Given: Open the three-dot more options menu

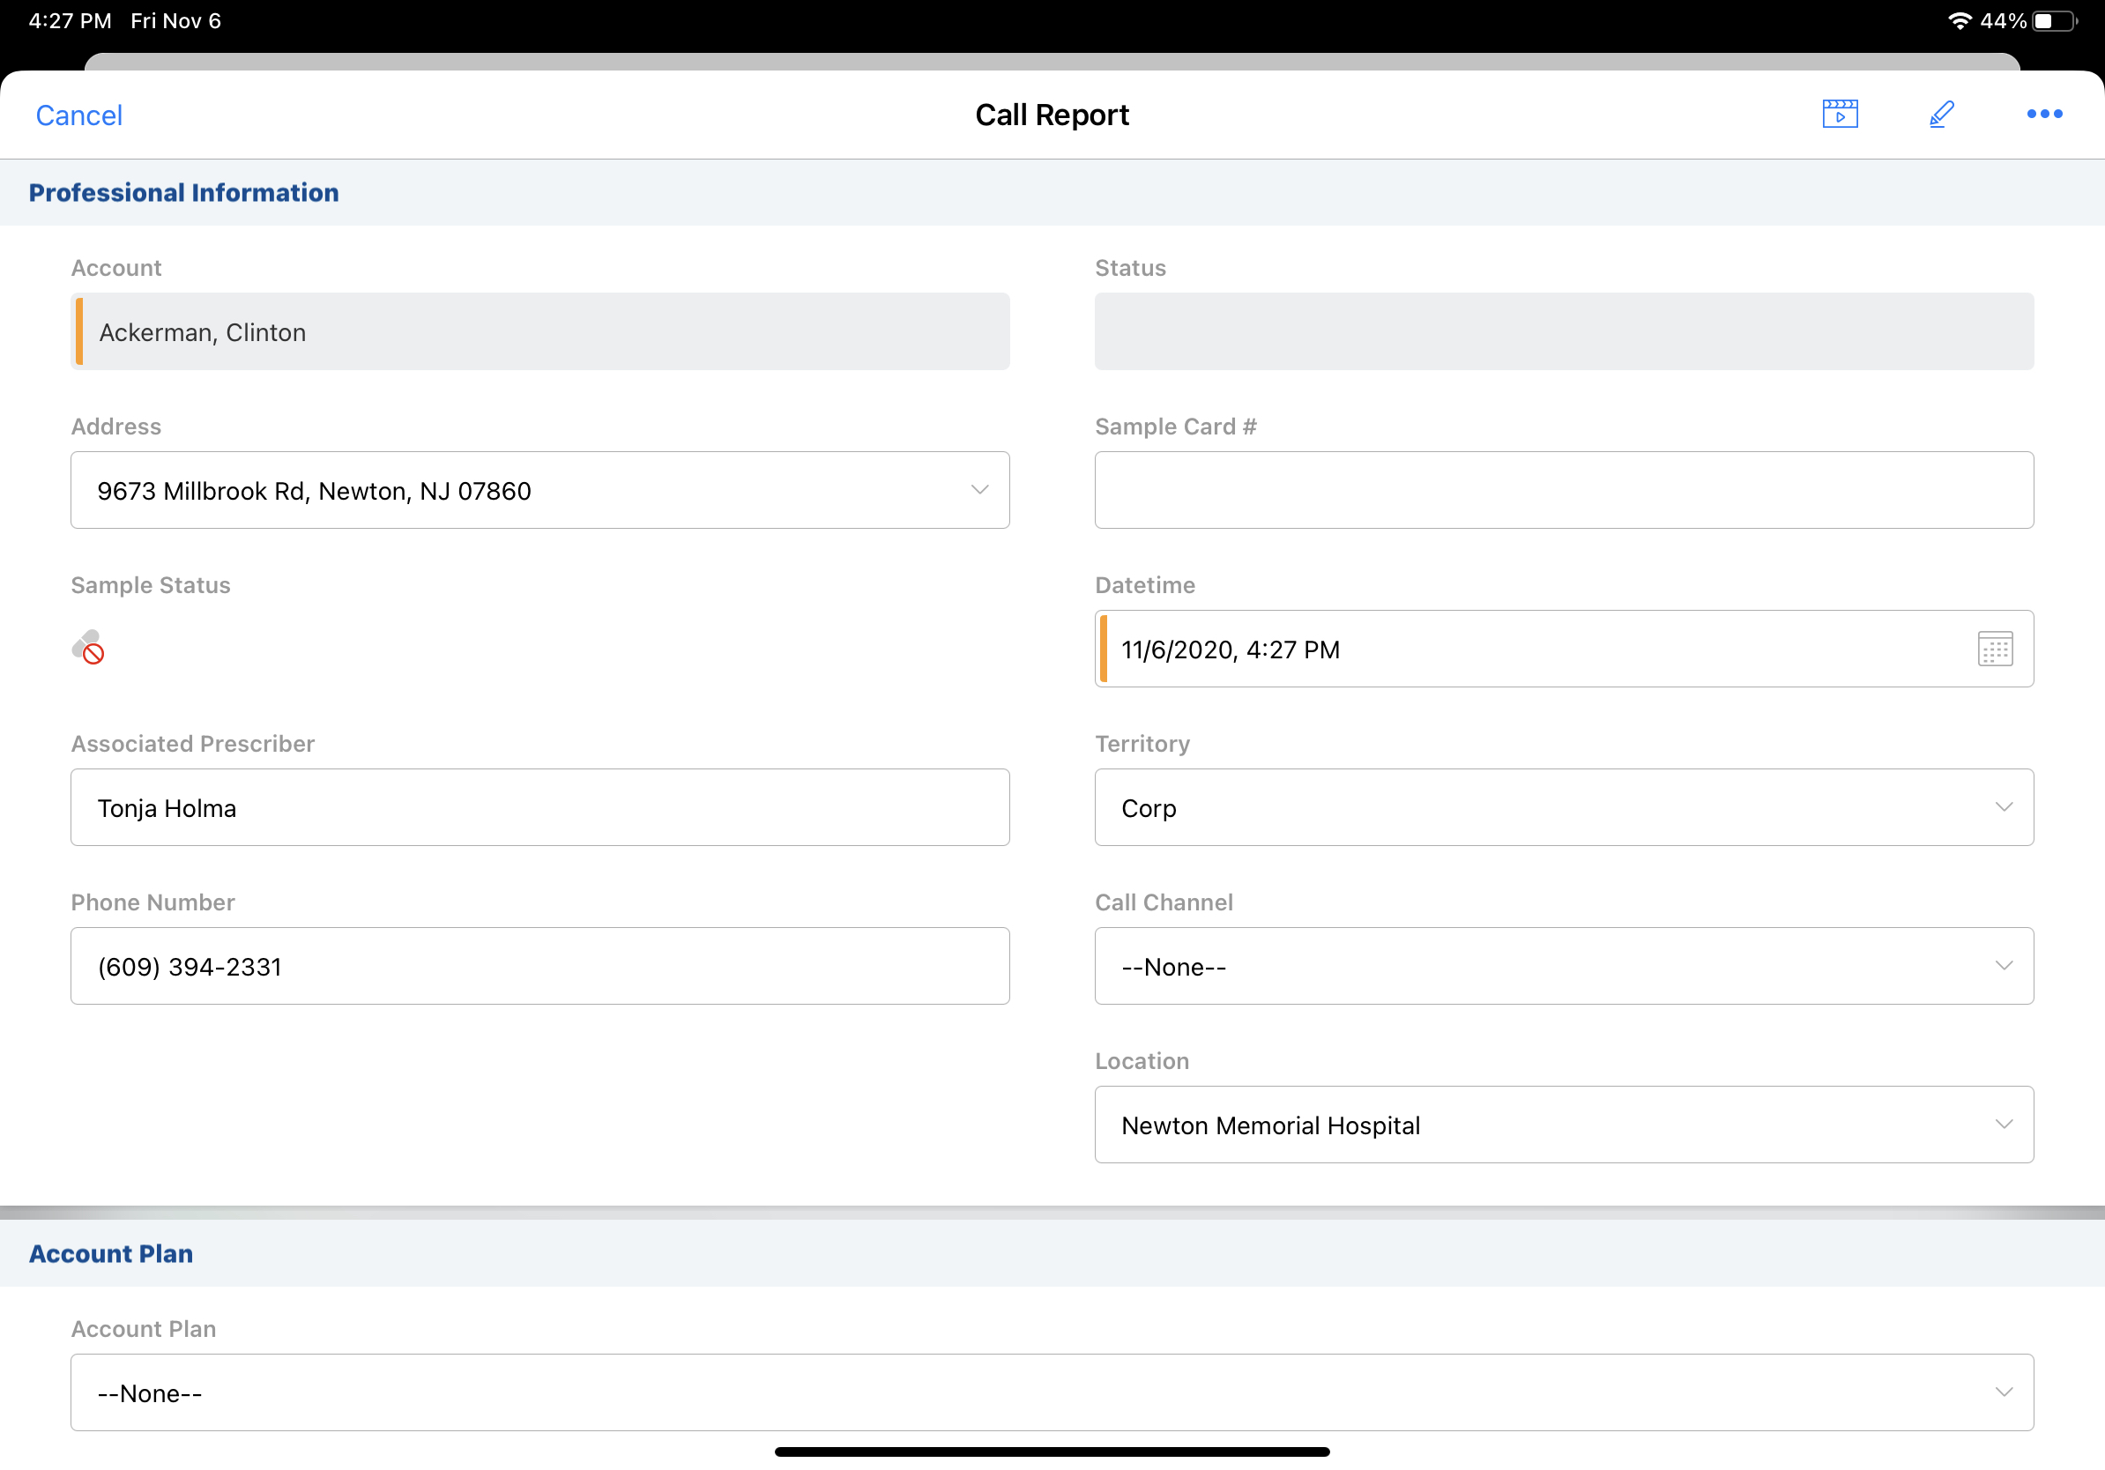Looking at the screenshot, I should coord(2043,114).
